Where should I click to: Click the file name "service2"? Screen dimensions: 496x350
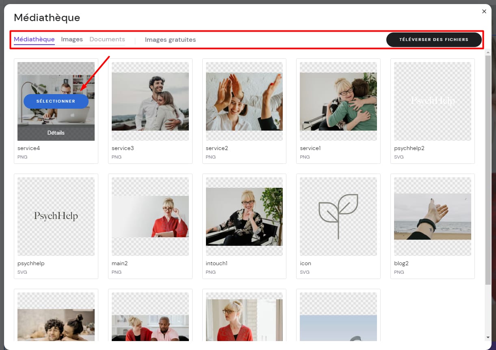217,148
